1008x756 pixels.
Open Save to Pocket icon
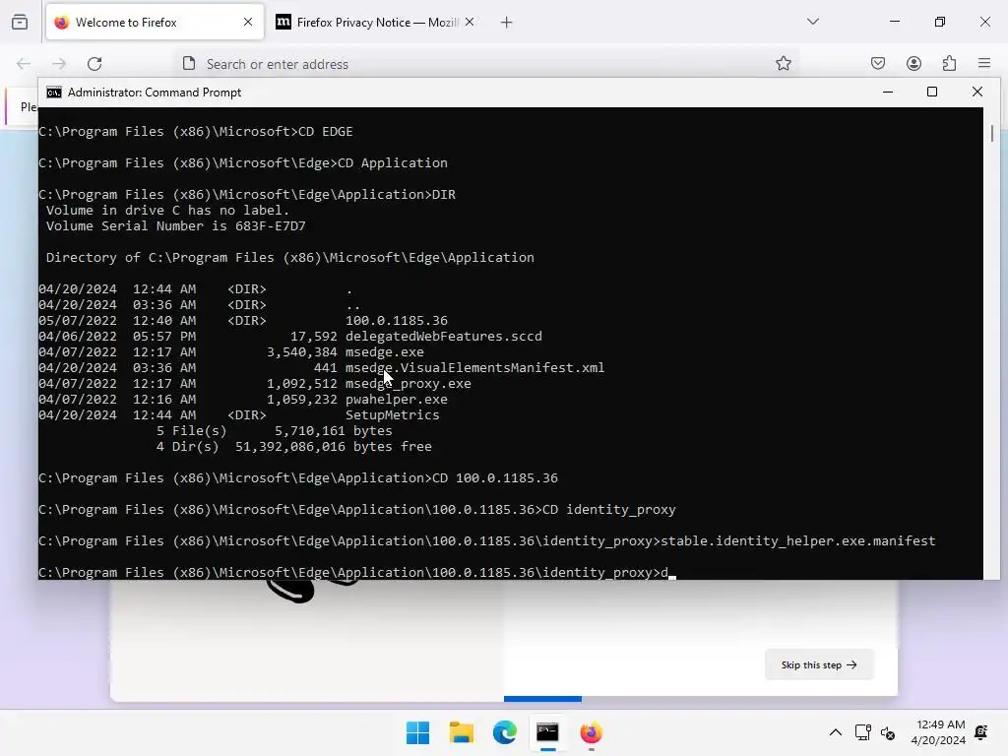coord(878,64)
